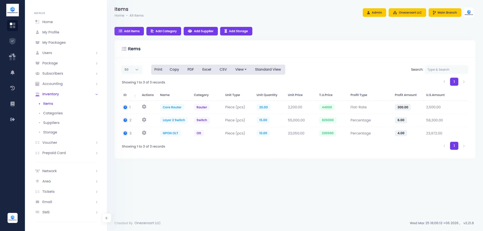Click the Type & Search input field

[446, 70]
